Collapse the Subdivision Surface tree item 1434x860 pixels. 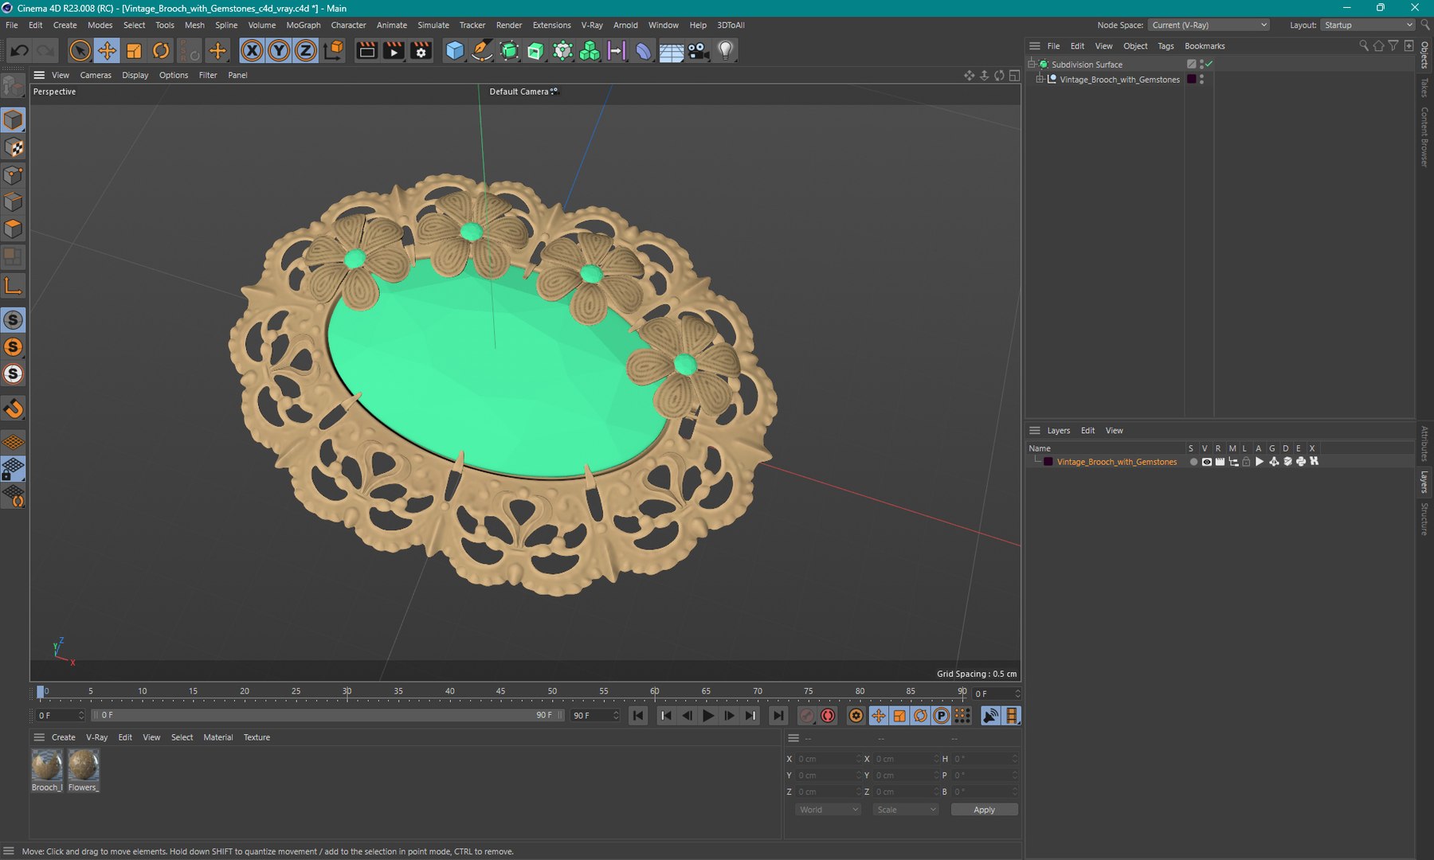coord(1032,64)
